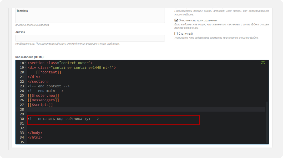Click on the [[$scripts]] chunk tag
Image resolution: width=283 pixels, height=158 pixels.
pyautogui.click(x=40, y=105)
